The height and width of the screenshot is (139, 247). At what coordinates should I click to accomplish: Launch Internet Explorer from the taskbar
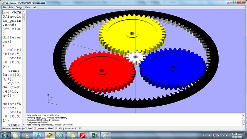point(61,136)
